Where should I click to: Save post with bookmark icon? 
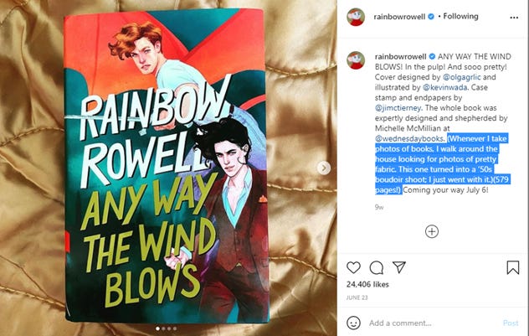[x=513, y=267]
